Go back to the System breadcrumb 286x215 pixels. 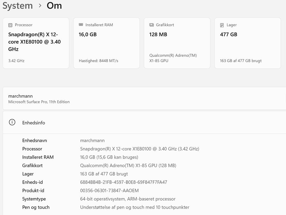[18, 5]
